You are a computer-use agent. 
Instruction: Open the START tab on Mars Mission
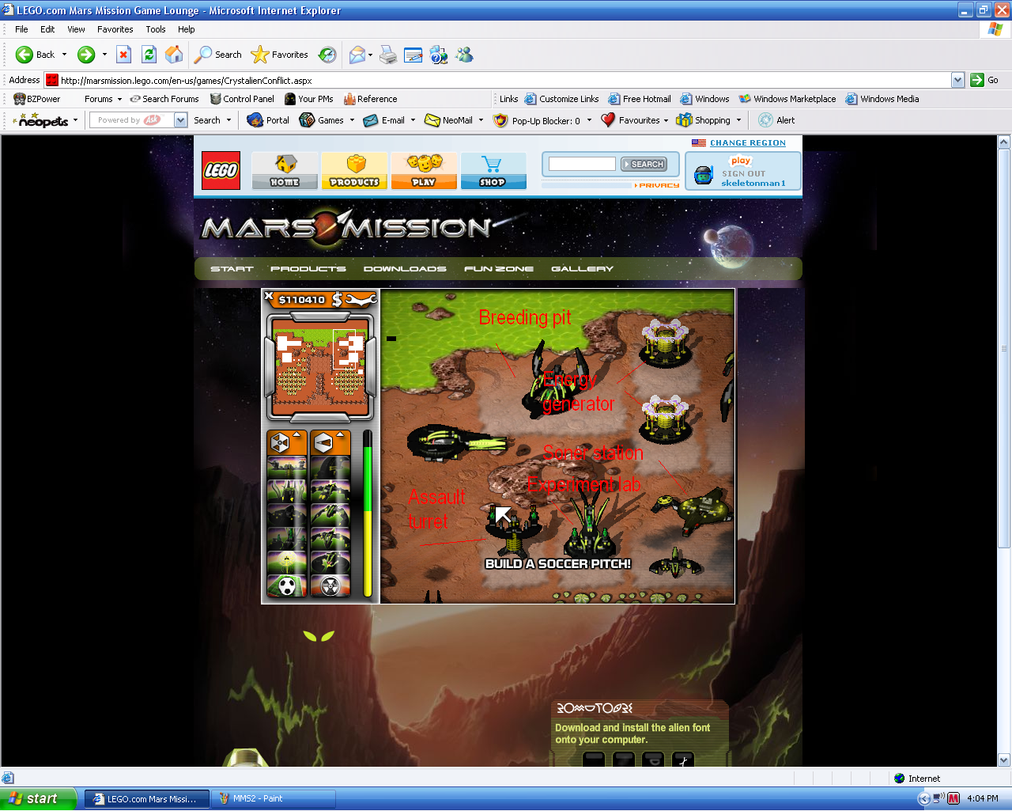[x=232, y=269]
